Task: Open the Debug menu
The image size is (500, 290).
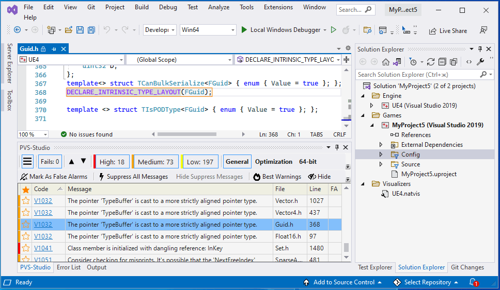Action: 168,7
